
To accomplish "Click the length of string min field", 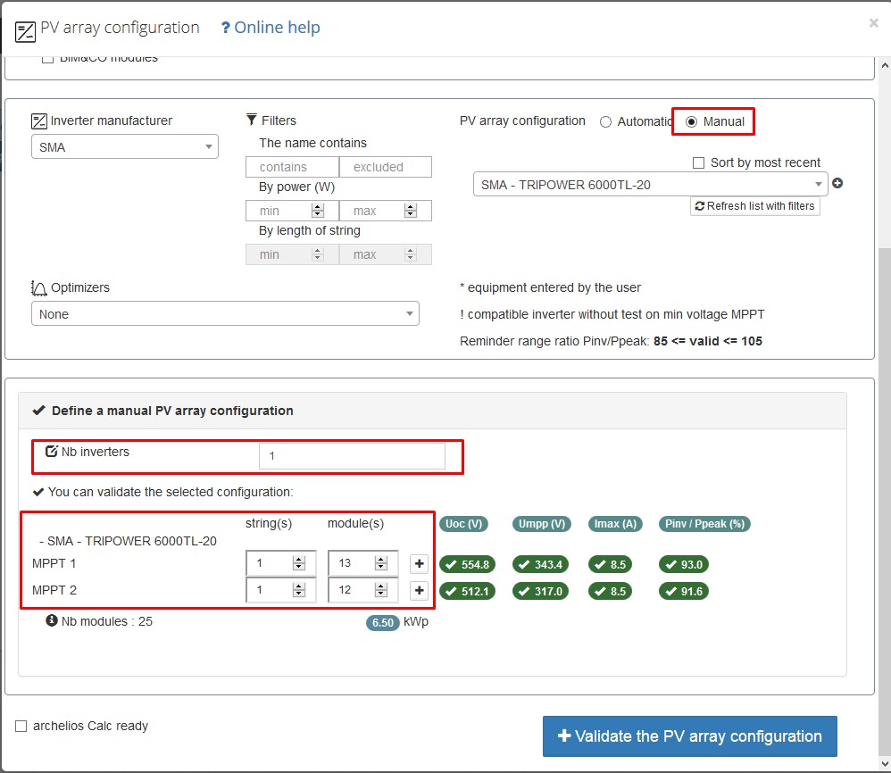I will (292, 254).
